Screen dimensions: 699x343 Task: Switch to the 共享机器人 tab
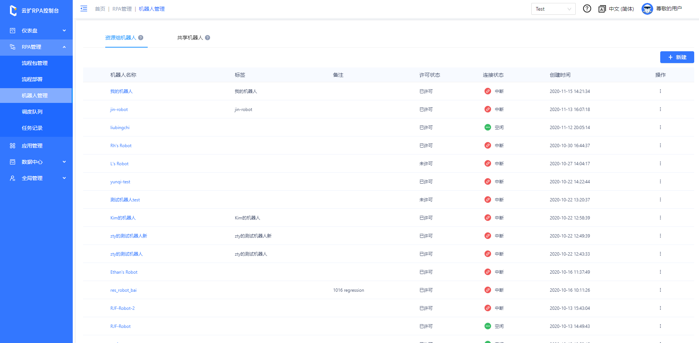(x=190, y=38)
